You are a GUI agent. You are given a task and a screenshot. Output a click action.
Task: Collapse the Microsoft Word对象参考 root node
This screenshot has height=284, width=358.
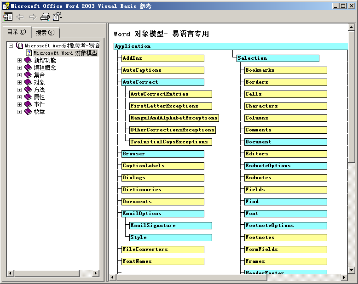point(11,46)
